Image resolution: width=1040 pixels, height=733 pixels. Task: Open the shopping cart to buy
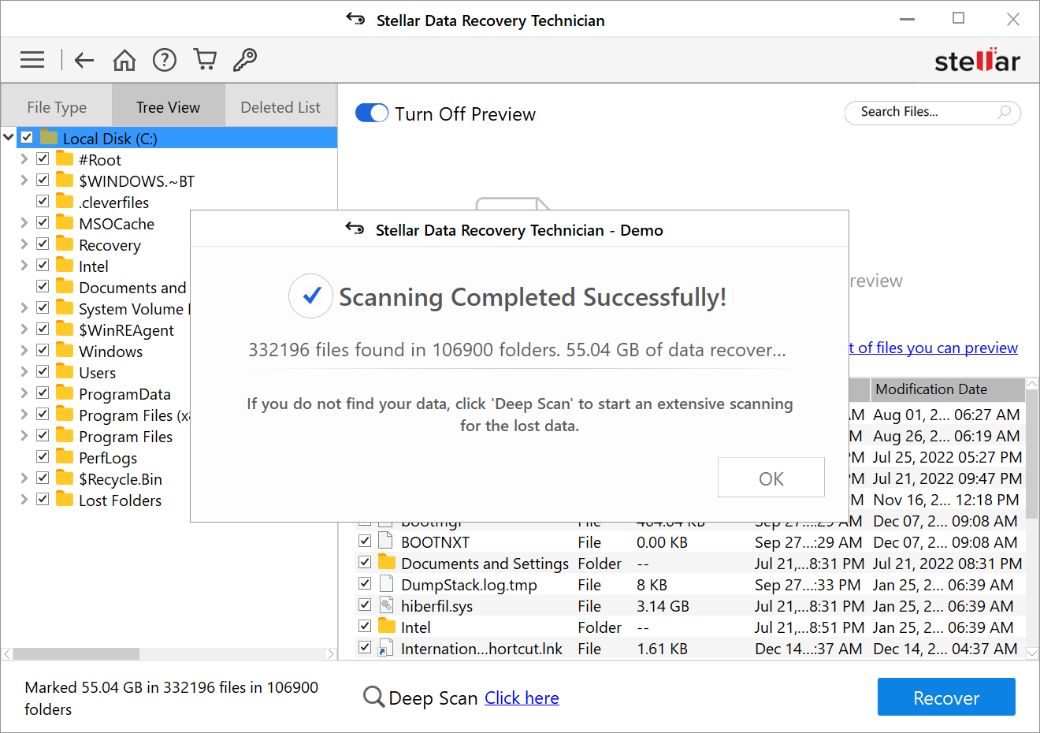click(x=205, y=60)
